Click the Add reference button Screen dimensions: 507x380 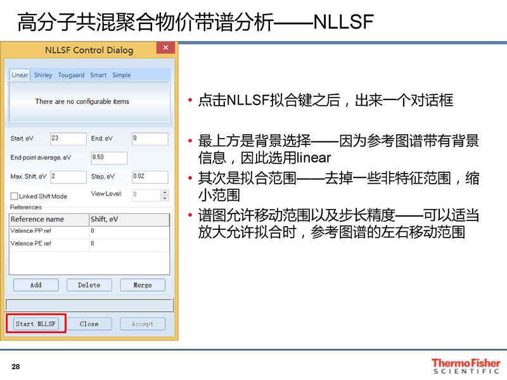pyautogui.click(x=36, y=285)
